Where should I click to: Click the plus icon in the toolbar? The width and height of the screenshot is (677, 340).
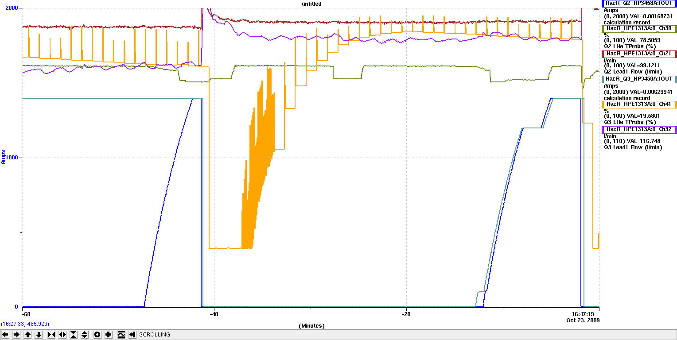[x=109, y=335]
